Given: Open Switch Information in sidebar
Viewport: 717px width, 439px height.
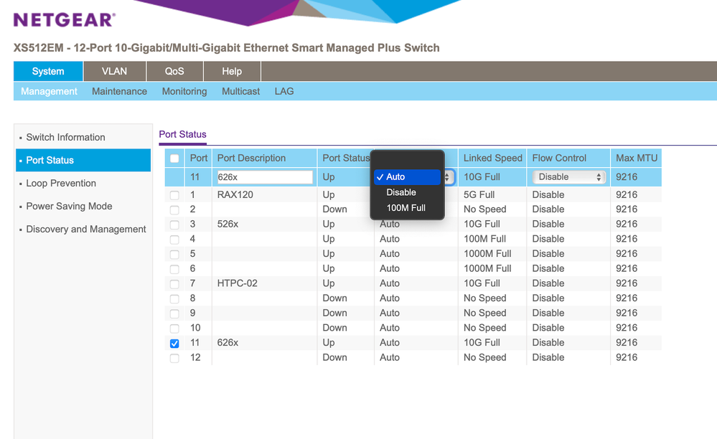Looking at the screenshot, I should [65, 137].
